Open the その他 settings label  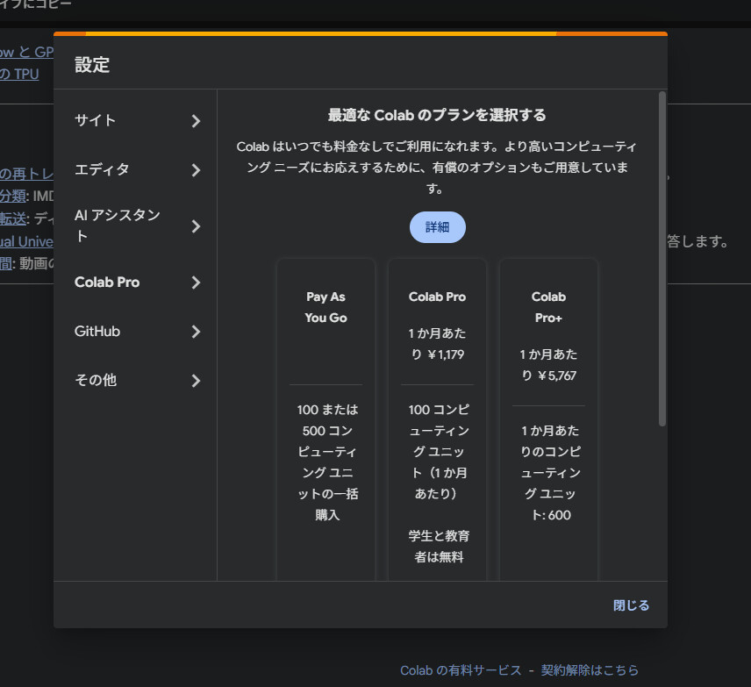(96, 381)
